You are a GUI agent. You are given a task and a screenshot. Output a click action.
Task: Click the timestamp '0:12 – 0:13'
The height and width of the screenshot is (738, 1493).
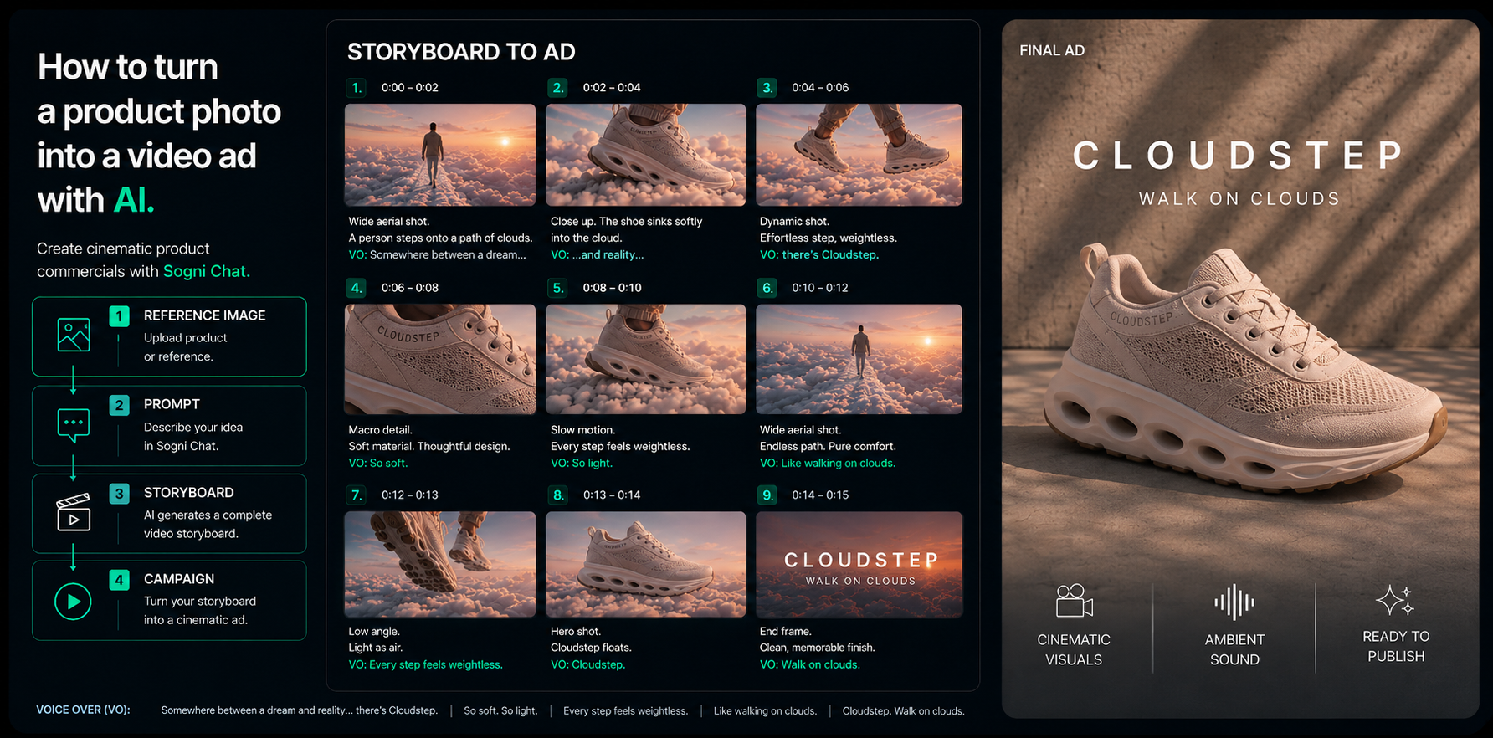click(410, 495)
